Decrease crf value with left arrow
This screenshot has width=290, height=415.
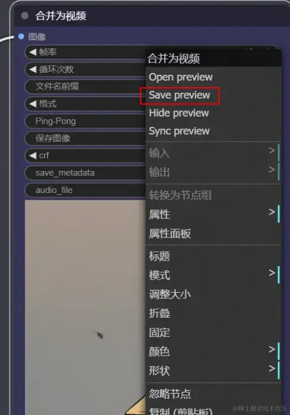point(33,156)
